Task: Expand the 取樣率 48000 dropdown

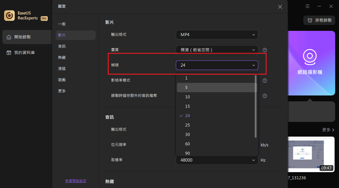Action: 217,160
